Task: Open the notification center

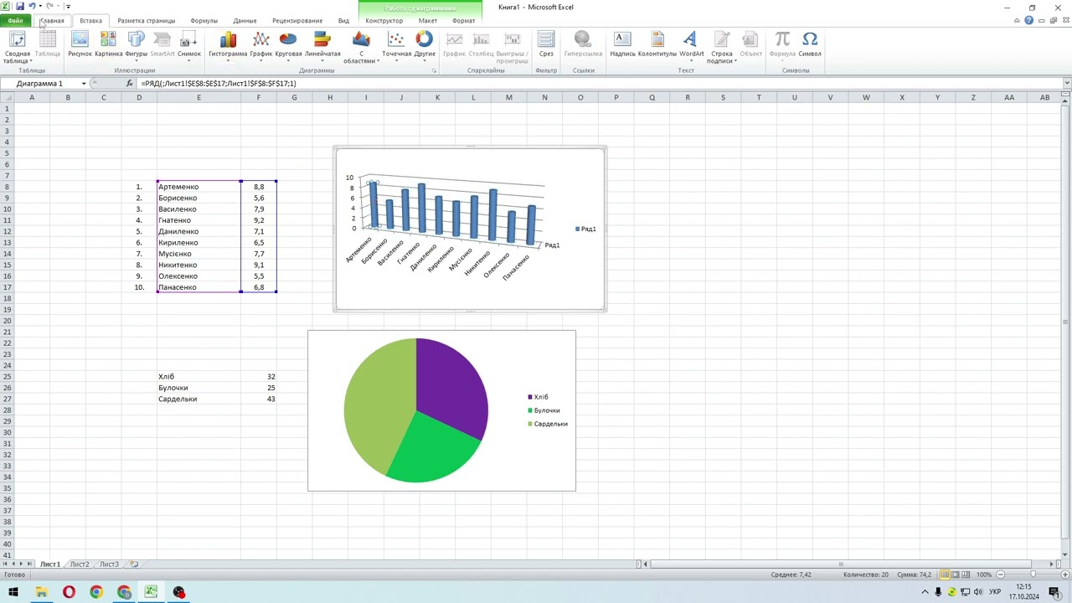Action: click(1054, 592)
